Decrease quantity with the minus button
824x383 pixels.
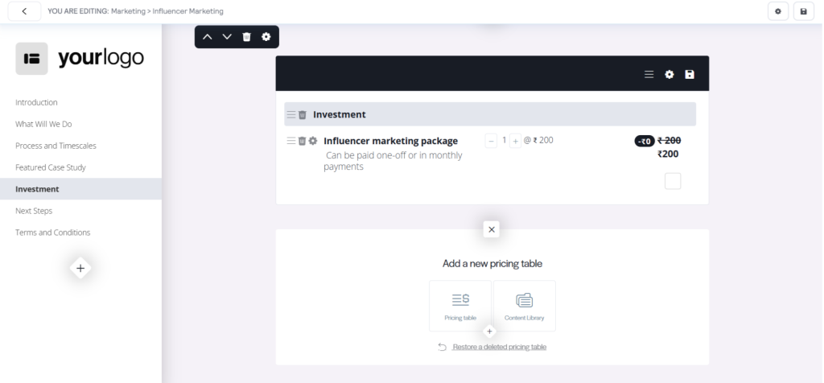(491, 141)
